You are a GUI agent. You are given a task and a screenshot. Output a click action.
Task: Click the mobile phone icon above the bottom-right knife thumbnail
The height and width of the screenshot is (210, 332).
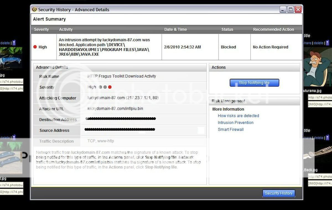[x=327, y=138]
